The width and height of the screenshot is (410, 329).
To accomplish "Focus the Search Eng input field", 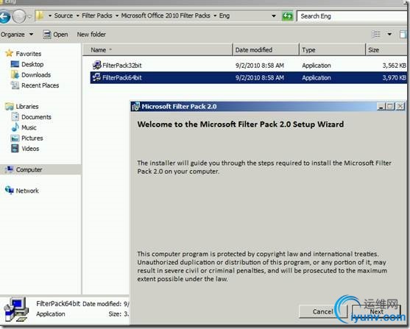I will (x=353, y=16).
